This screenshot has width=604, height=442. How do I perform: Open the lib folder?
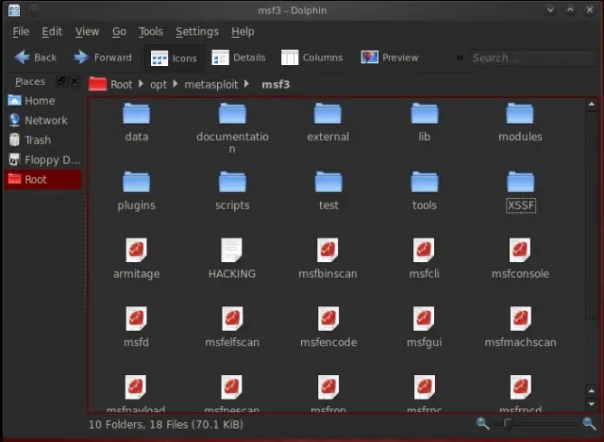click(424, 123)
